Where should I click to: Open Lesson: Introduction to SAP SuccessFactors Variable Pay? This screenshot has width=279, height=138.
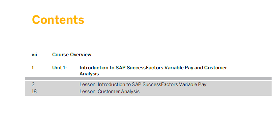click(x=143, y=84)
